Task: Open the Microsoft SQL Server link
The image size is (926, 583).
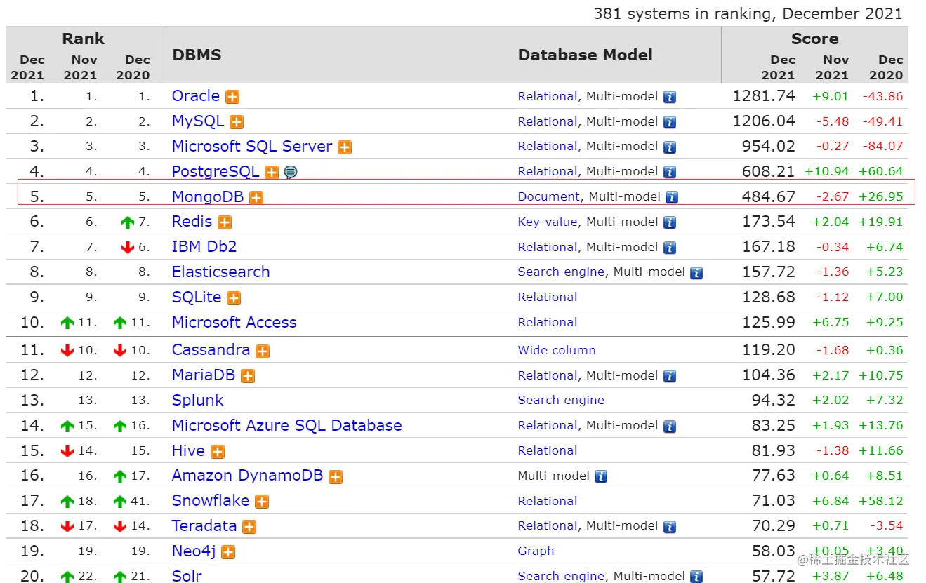Action: coord(251,147)
